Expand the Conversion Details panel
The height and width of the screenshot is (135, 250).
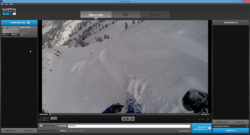tap(247, 126)
